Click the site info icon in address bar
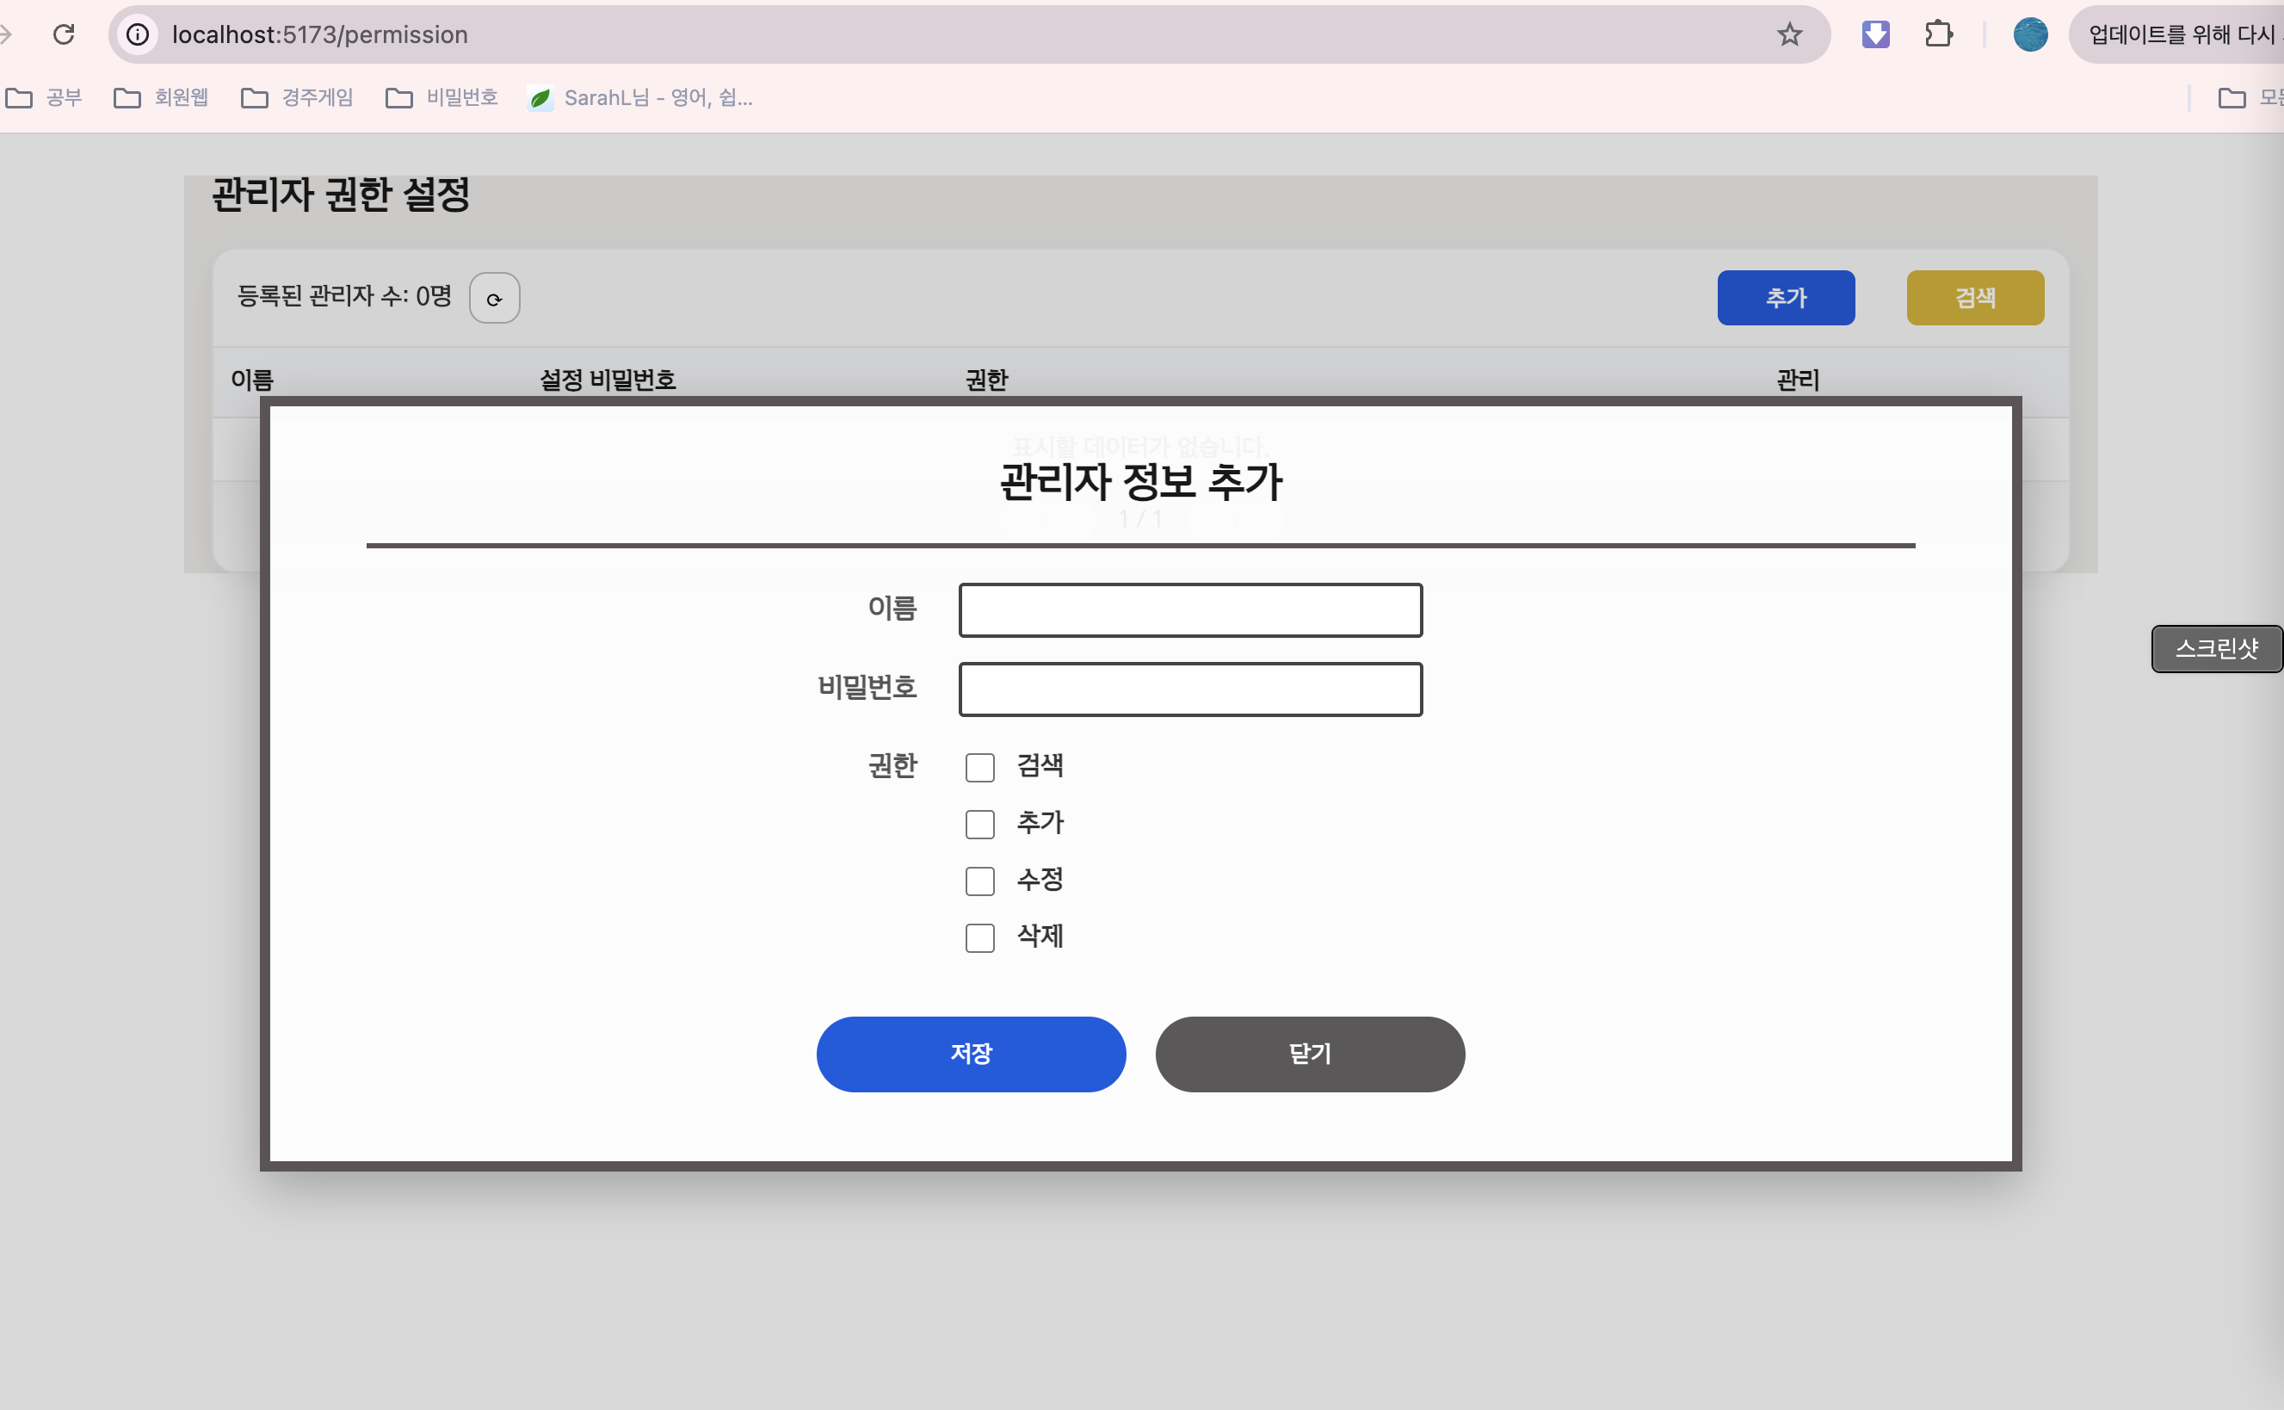 pos(138,34)
